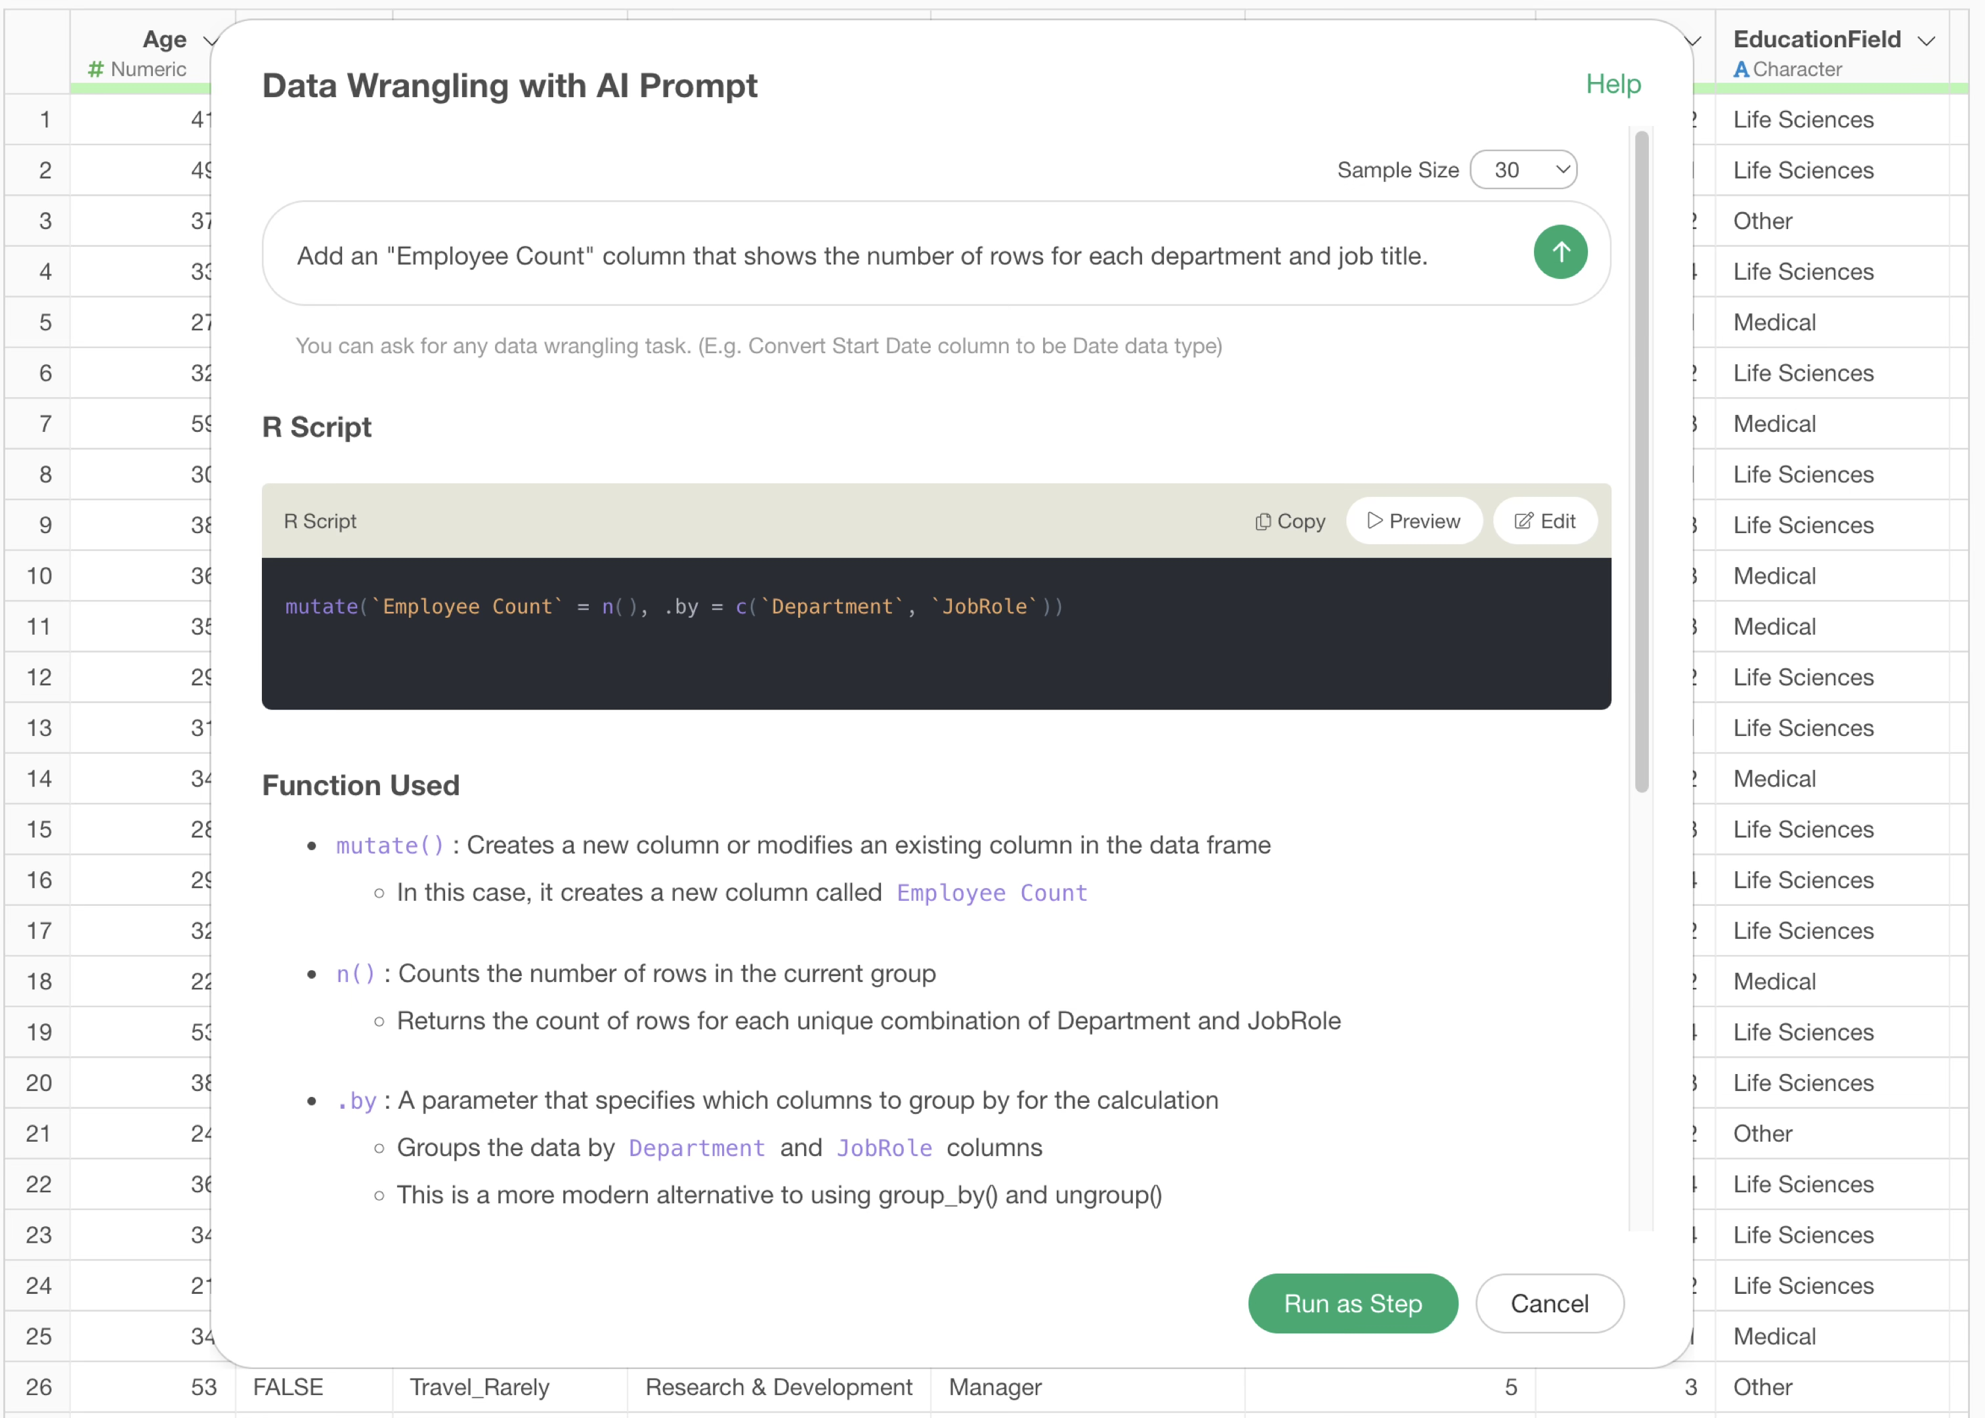
Task: Click the Numeric type icon under Age
Action: 96,70
